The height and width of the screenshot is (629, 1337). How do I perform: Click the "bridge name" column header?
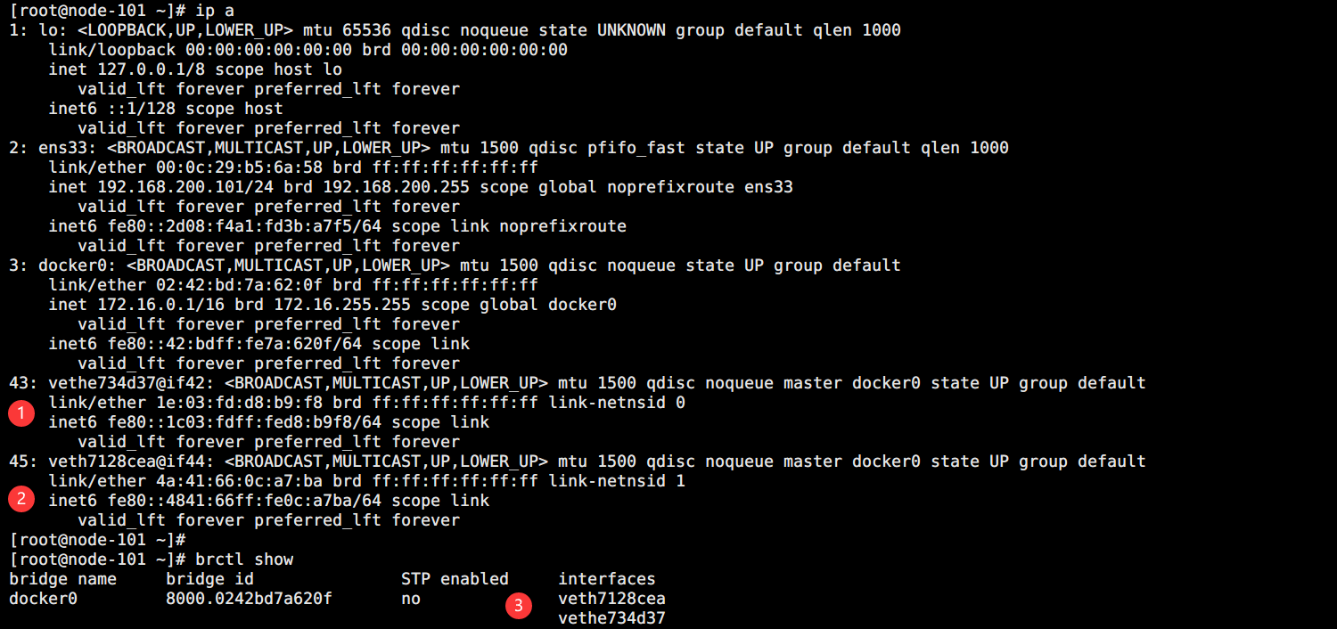pos(62,579)
